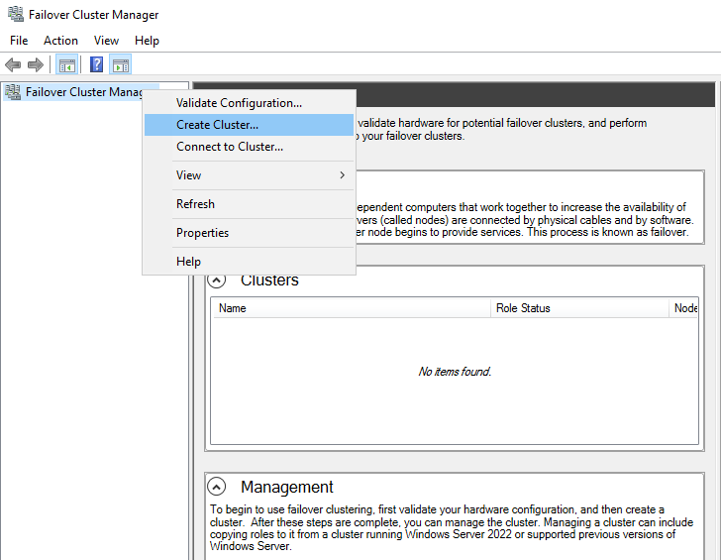This screenshot has height=560, width=721.
Task: Click Refresh in the context menu
Action: (249, 204)
